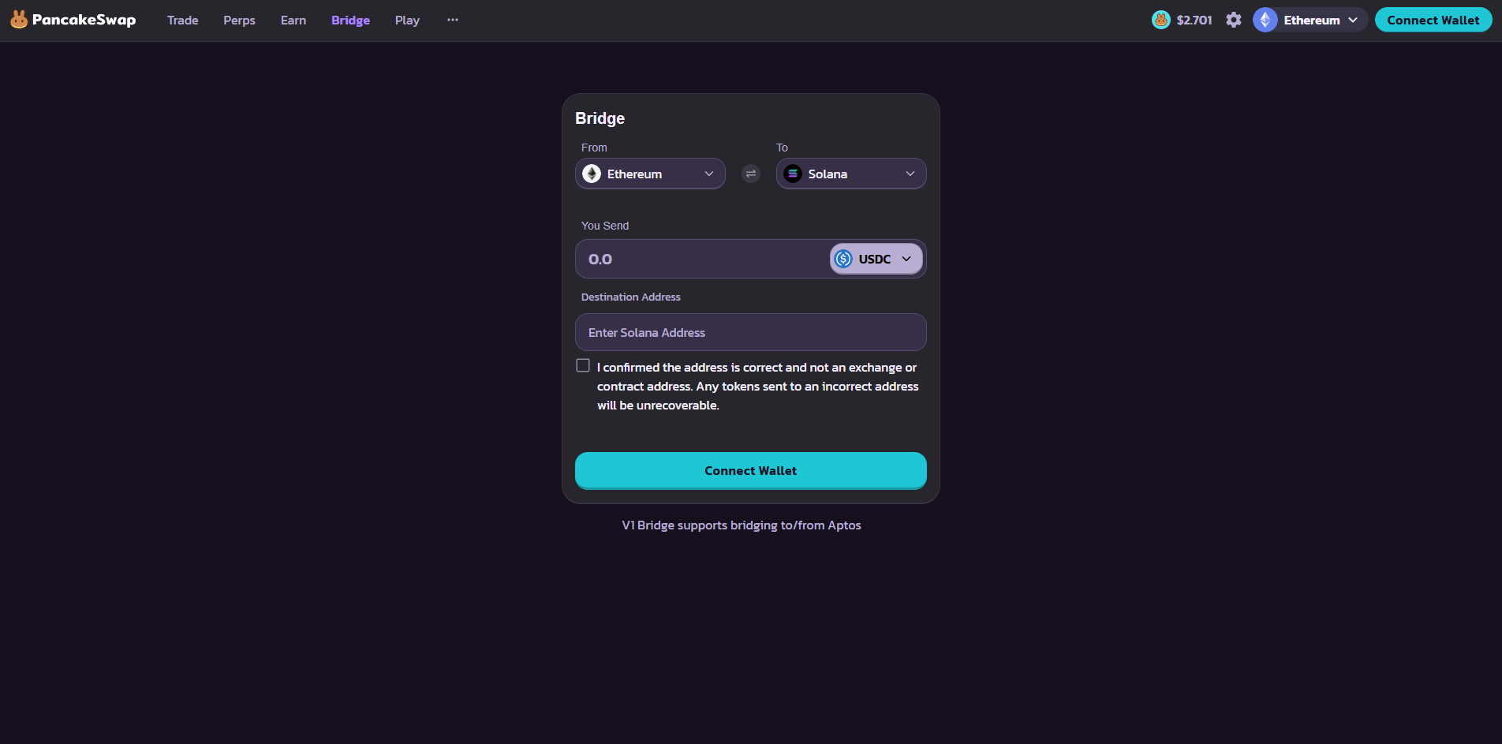Click the large Connect Wallet button in Bridge card

[x=750, y=470]
